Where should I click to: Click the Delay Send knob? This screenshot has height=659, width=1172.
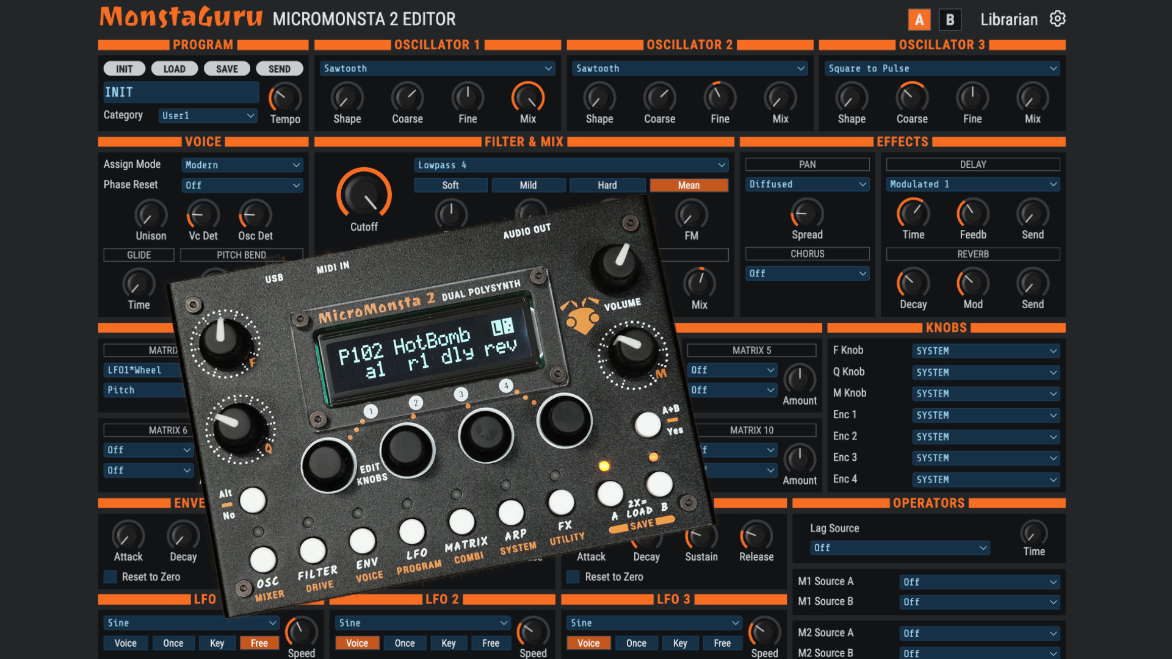pyautogui.click(x=1033, y=214)
